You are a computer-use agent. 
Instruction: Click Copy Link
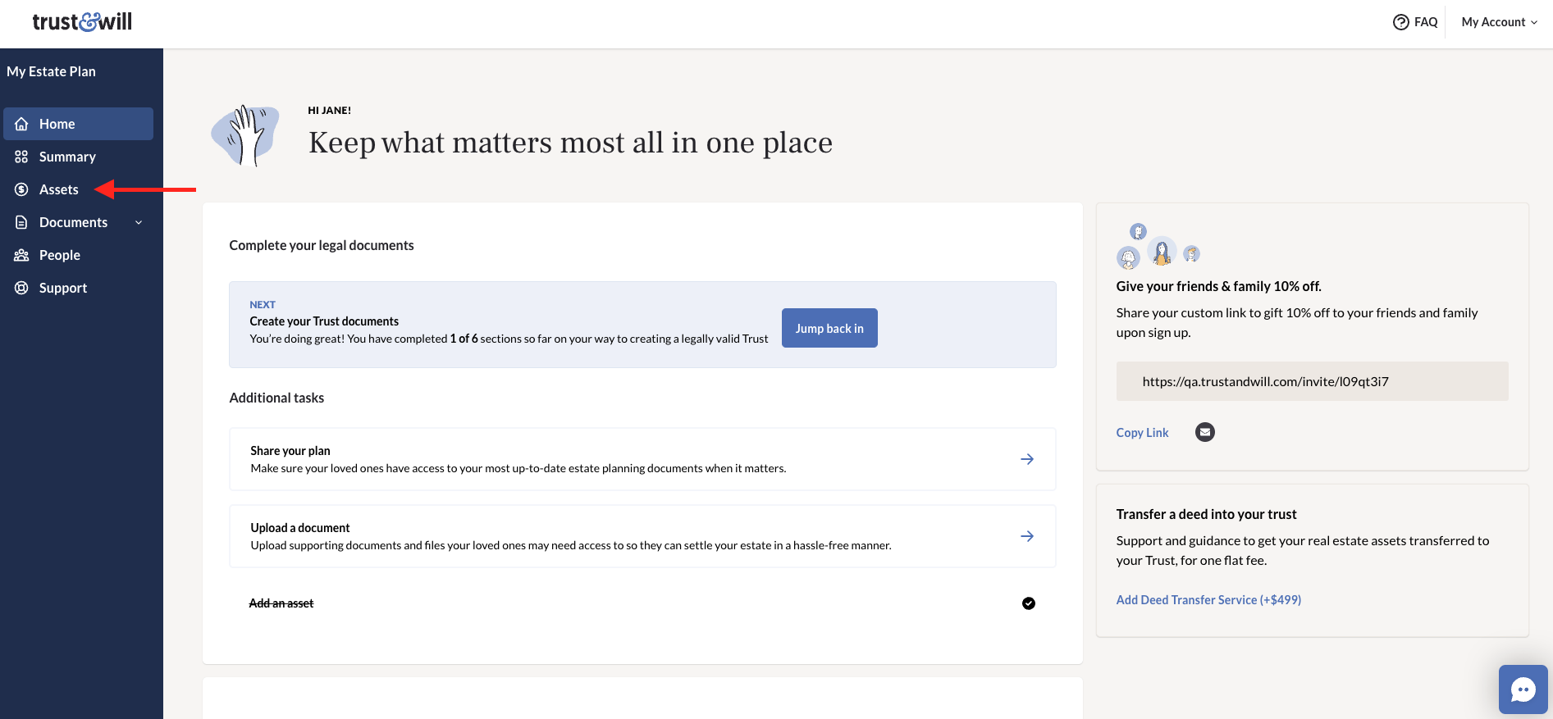click(1142, 433)
